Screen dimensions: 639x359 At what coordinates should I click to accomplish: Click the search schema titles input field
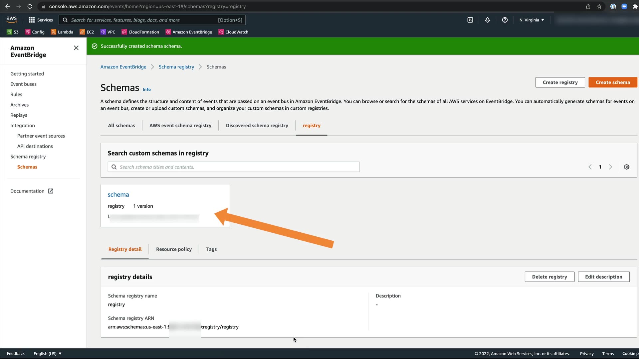tap(234, 167)
